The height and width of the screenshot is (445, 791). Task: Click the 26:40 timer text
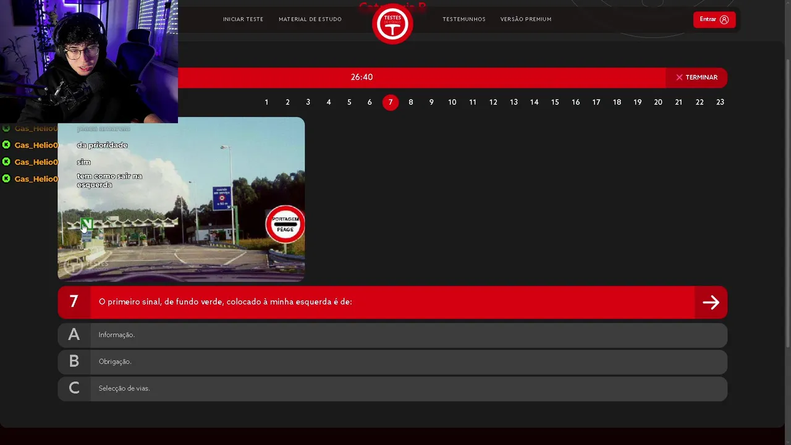point(362,77)
